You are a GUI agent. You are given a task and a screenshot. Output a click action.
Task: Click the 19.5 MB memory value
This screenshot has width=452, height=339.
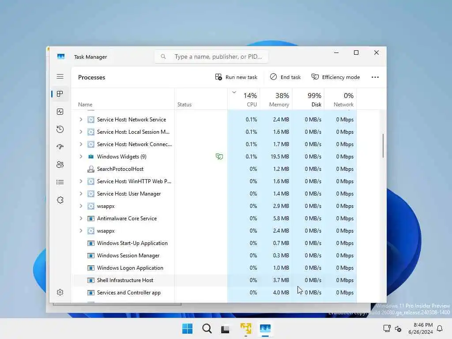click(x=280, y=157)
